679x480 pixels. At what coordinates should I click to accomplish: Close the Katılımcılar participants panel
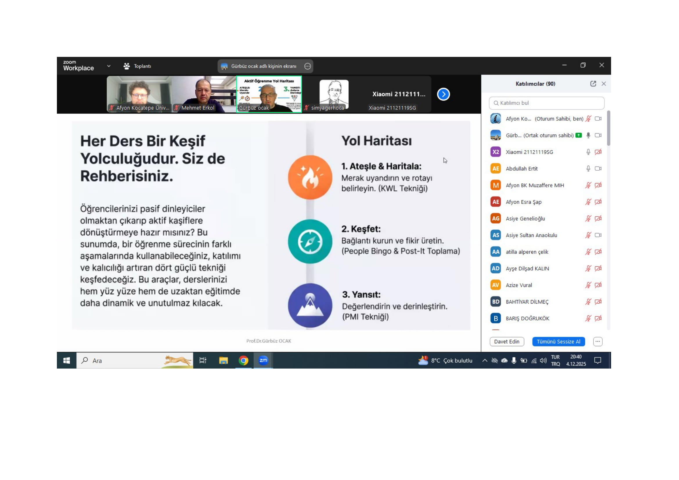pyautogui.click(x=604, y=84)
